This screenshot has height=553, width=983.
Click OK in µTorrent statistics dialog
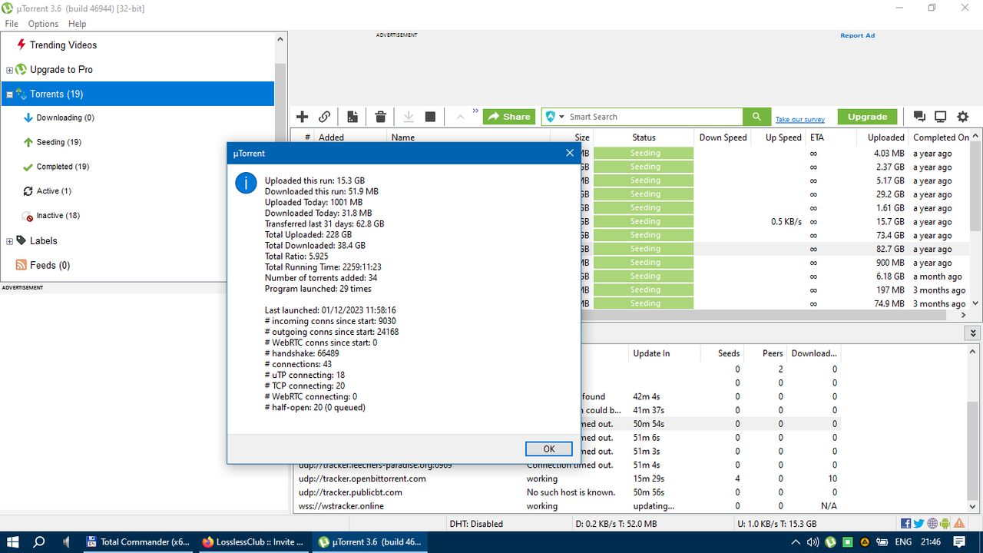tap(548, 449)
